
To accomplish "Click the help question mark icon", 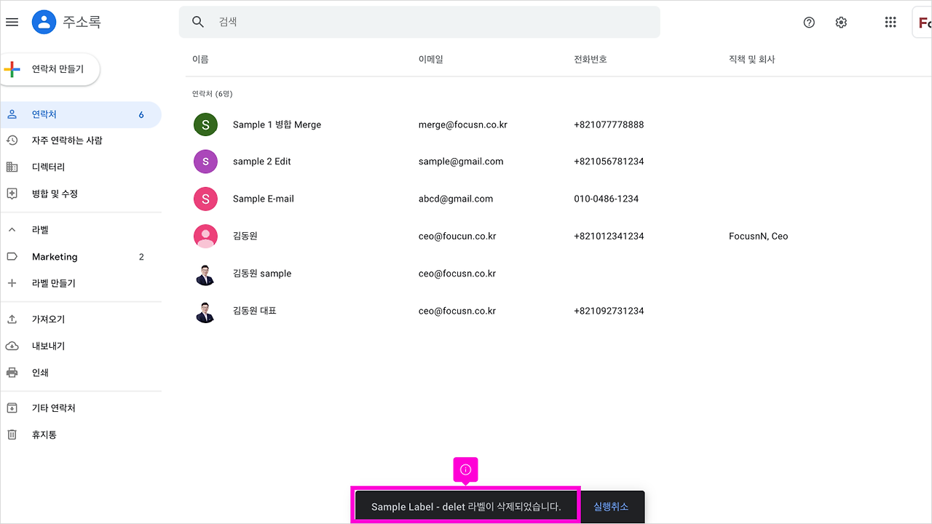I will click(x=809, y=22).
